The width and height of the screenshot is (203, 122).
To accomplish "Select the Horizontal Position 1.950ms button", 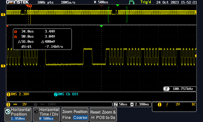I will click(18, 115).
